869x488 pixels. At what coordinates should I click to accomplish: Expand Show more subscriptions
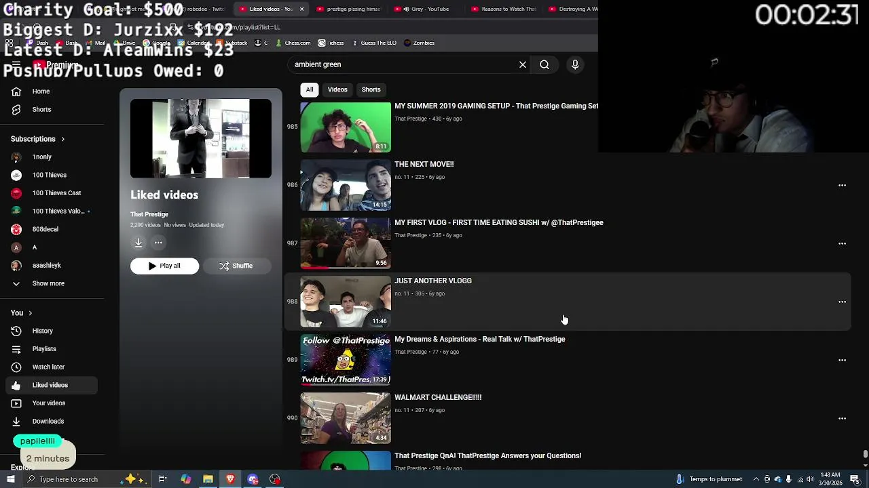click(52, 283)
